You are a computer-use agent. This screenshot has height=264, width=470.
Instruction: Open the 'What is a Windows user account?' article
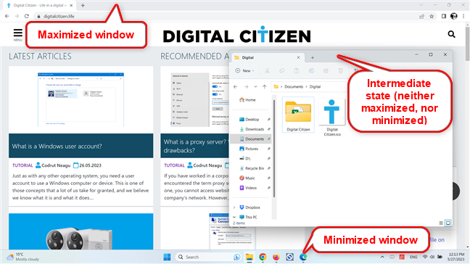pos(57,147)
